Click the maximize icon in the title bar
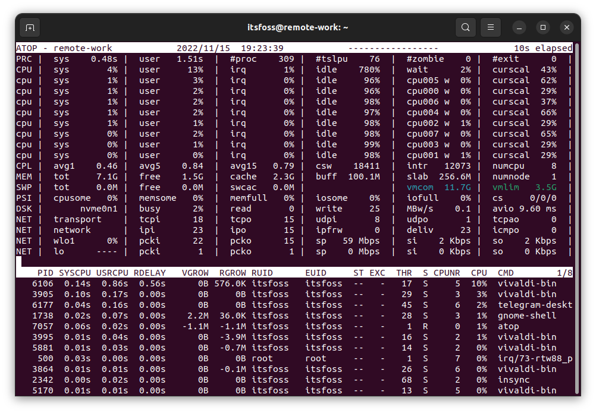The image size is (596, 413). coord(542,27)
